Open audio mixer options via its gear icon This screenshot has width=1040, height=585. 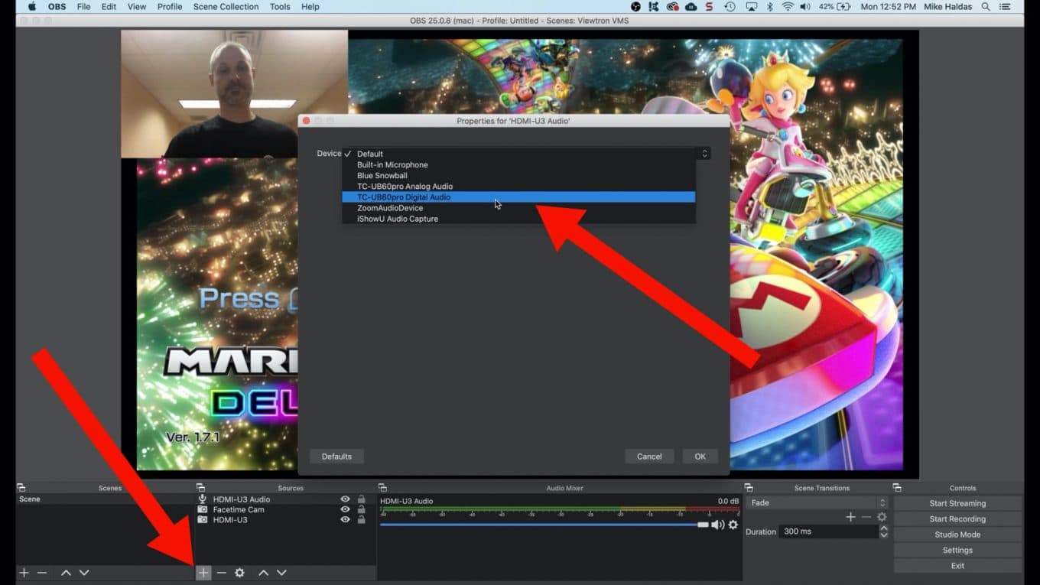click(733, 525)
